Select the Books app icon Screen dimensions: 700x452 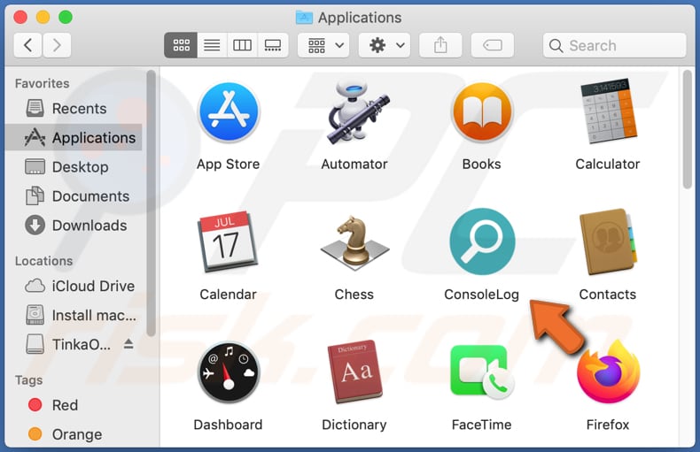[x=482, y=112]
